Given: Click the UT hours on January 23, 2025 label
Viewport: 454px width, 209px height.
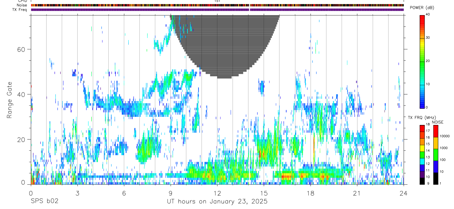Looking at the screenshot, I should (x=217, y=202).
